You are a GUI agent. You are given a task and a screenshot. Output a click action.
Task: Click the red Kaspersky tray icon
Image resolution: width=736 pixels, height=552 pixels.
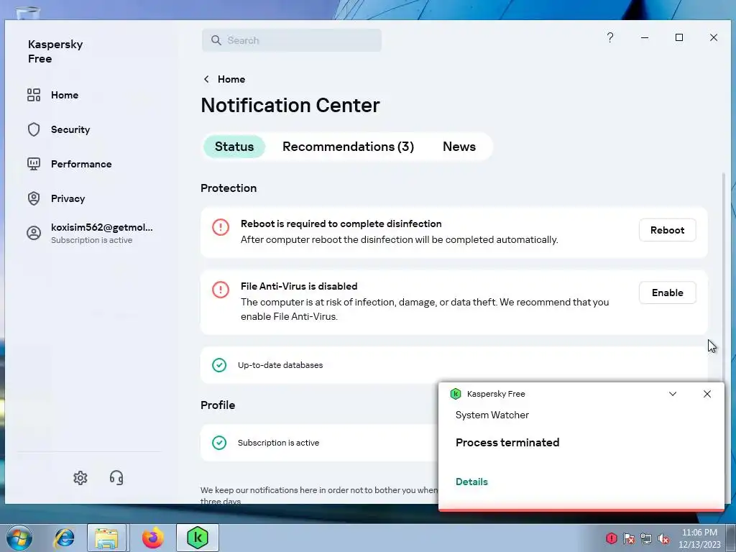611,538
